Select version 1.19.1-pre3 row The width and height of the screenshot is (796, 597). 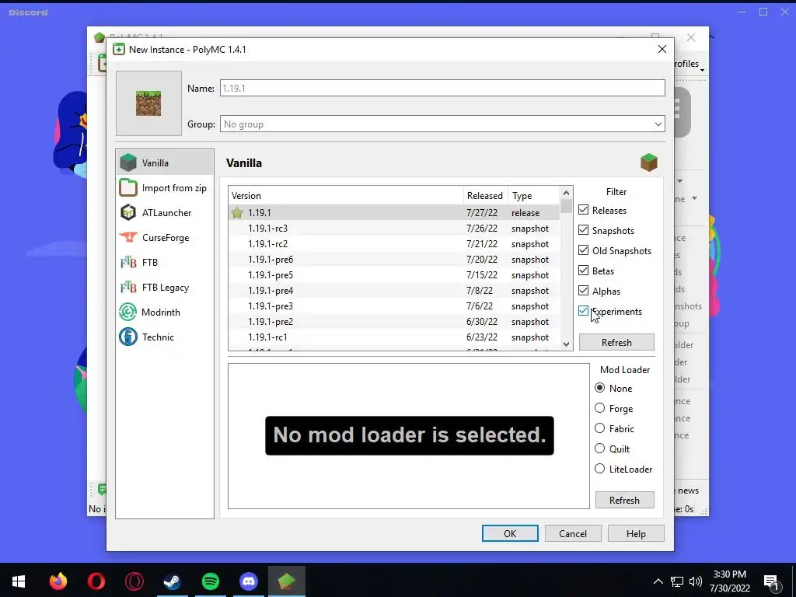pyautogui.click(x=394, y=306)
